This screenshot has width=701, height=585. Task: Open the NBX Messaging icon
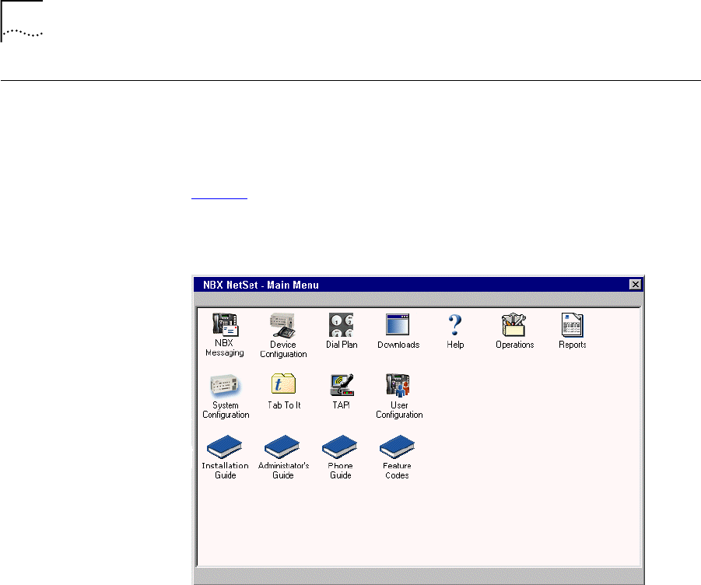[226, 324]
